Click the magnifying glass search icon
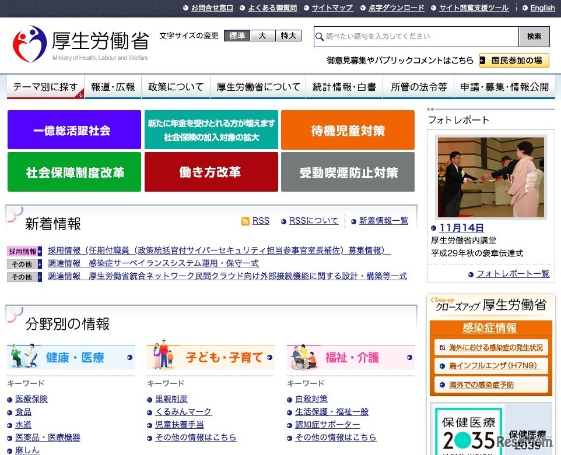561x455 pixels. coord(320,37)
